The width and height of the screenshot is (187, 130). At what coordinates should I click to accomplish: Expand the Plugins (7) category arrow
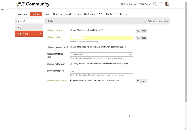[x=40, y=34]
